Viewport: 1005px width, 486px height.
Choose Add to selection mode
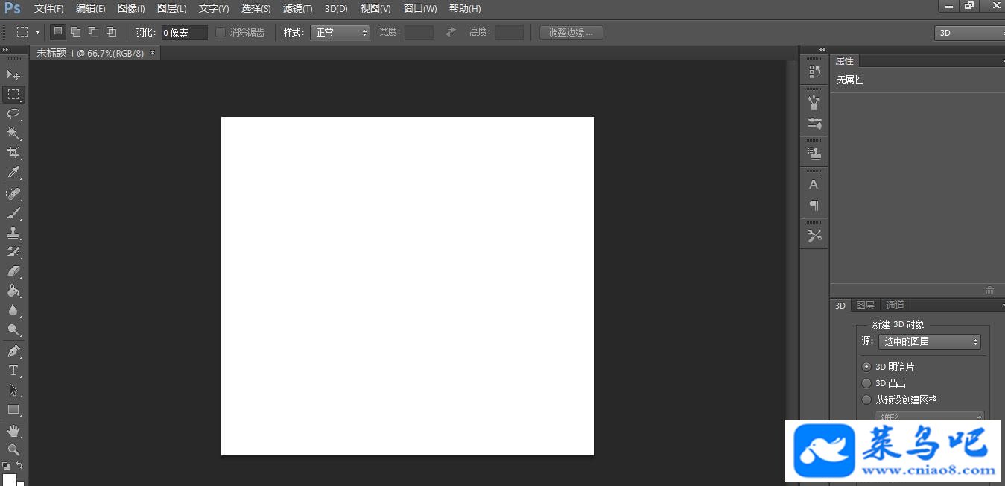[x=75, y=31]
